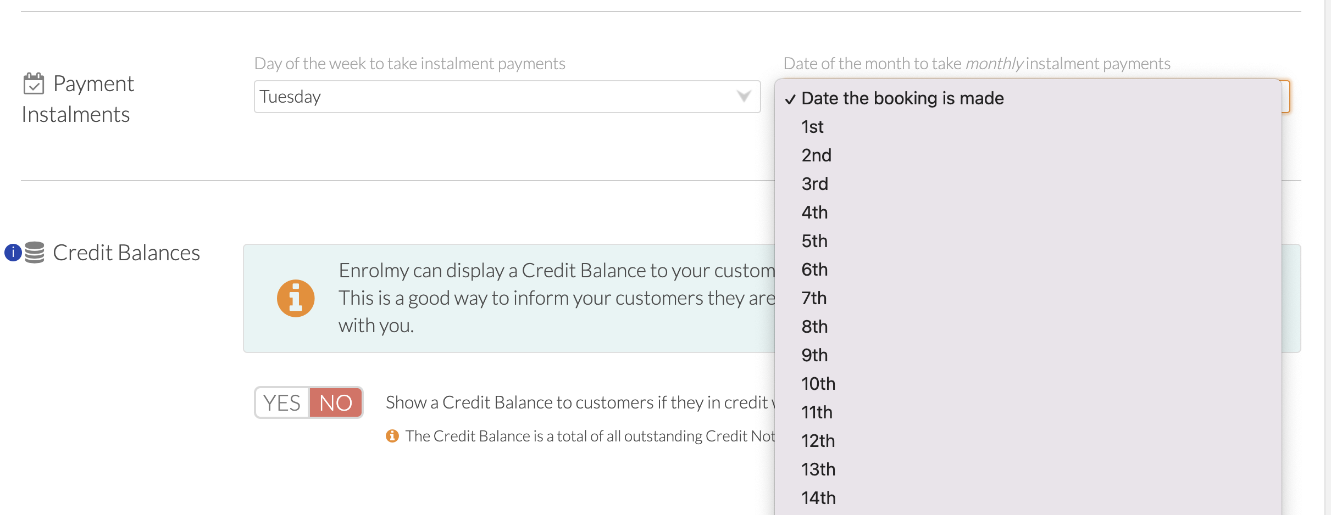
Task: Pick the 7th option in dropdown list
Action: [x=1028, y=298]
